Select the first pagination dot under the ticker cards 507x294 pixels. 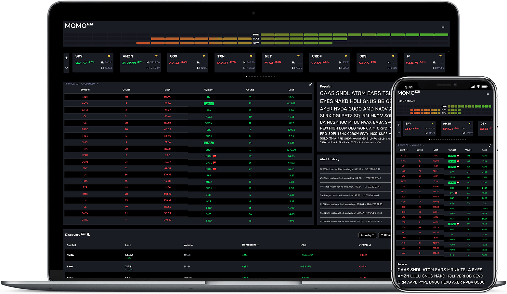(246, 76)
